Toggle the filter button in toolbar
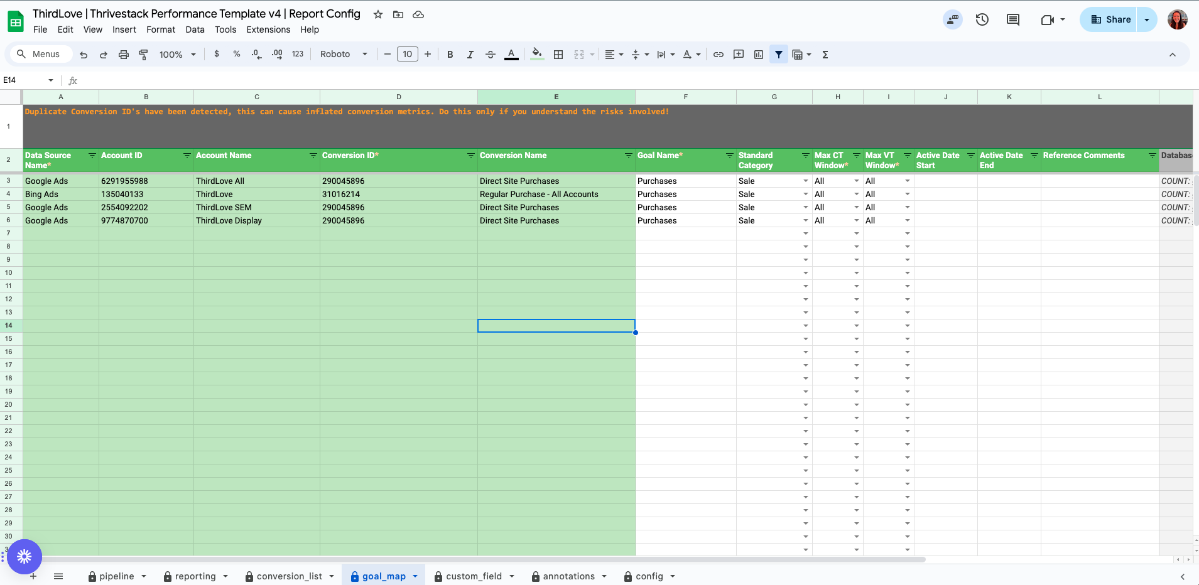 point(779,55)
